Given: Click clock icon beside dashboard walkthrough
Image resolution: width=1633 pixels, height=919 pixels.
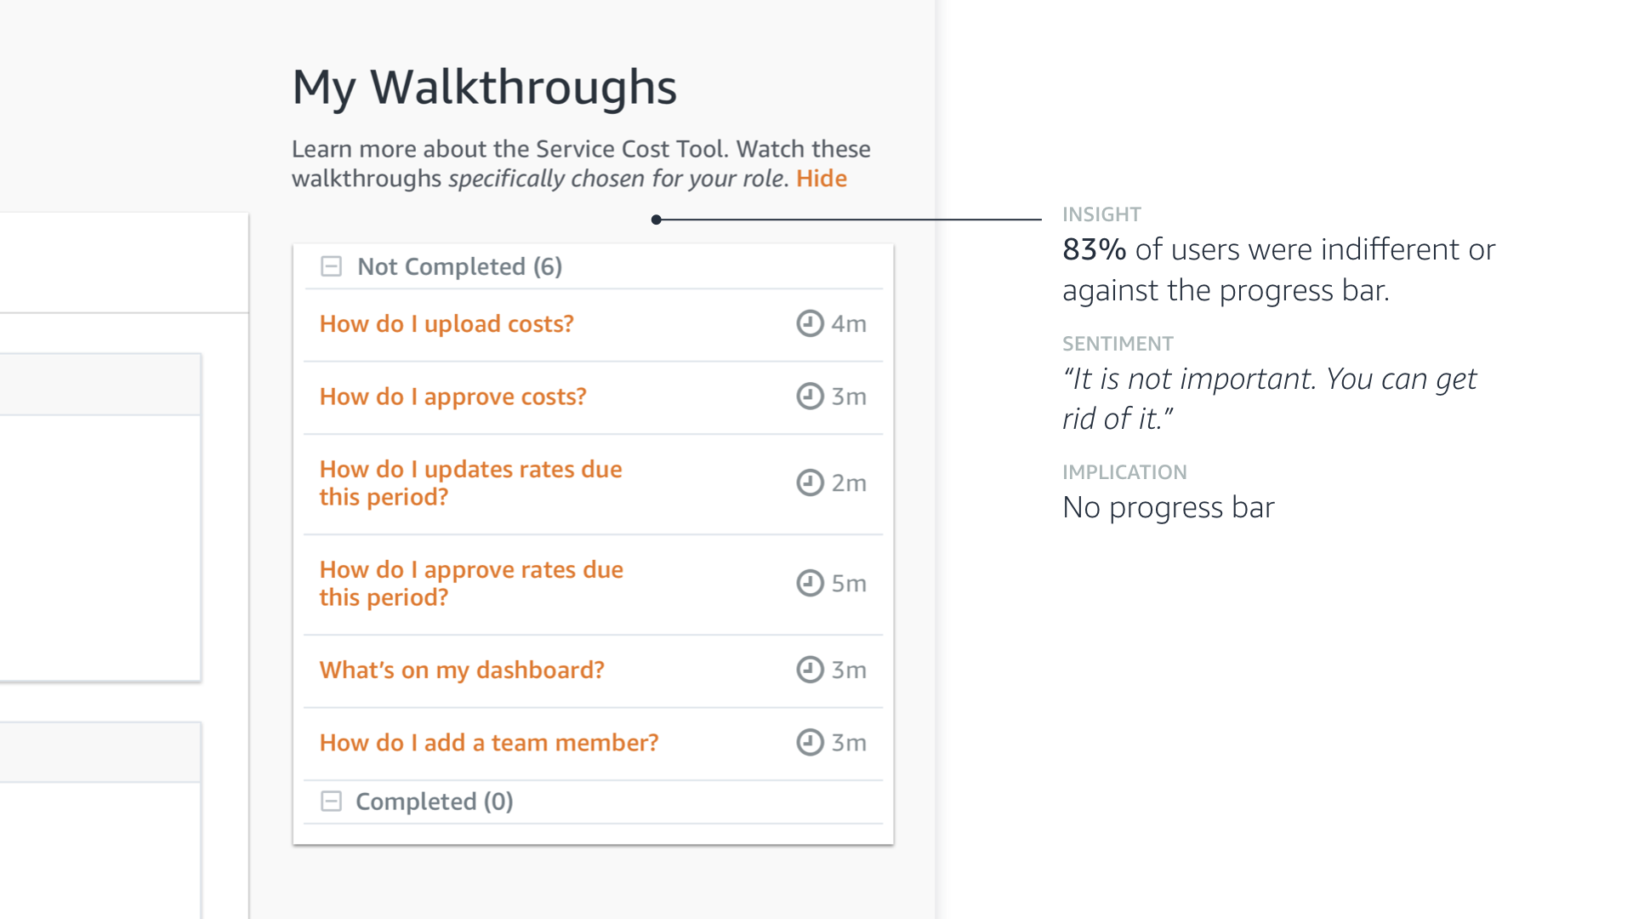Looking at the screenshot, I should 810,670.
